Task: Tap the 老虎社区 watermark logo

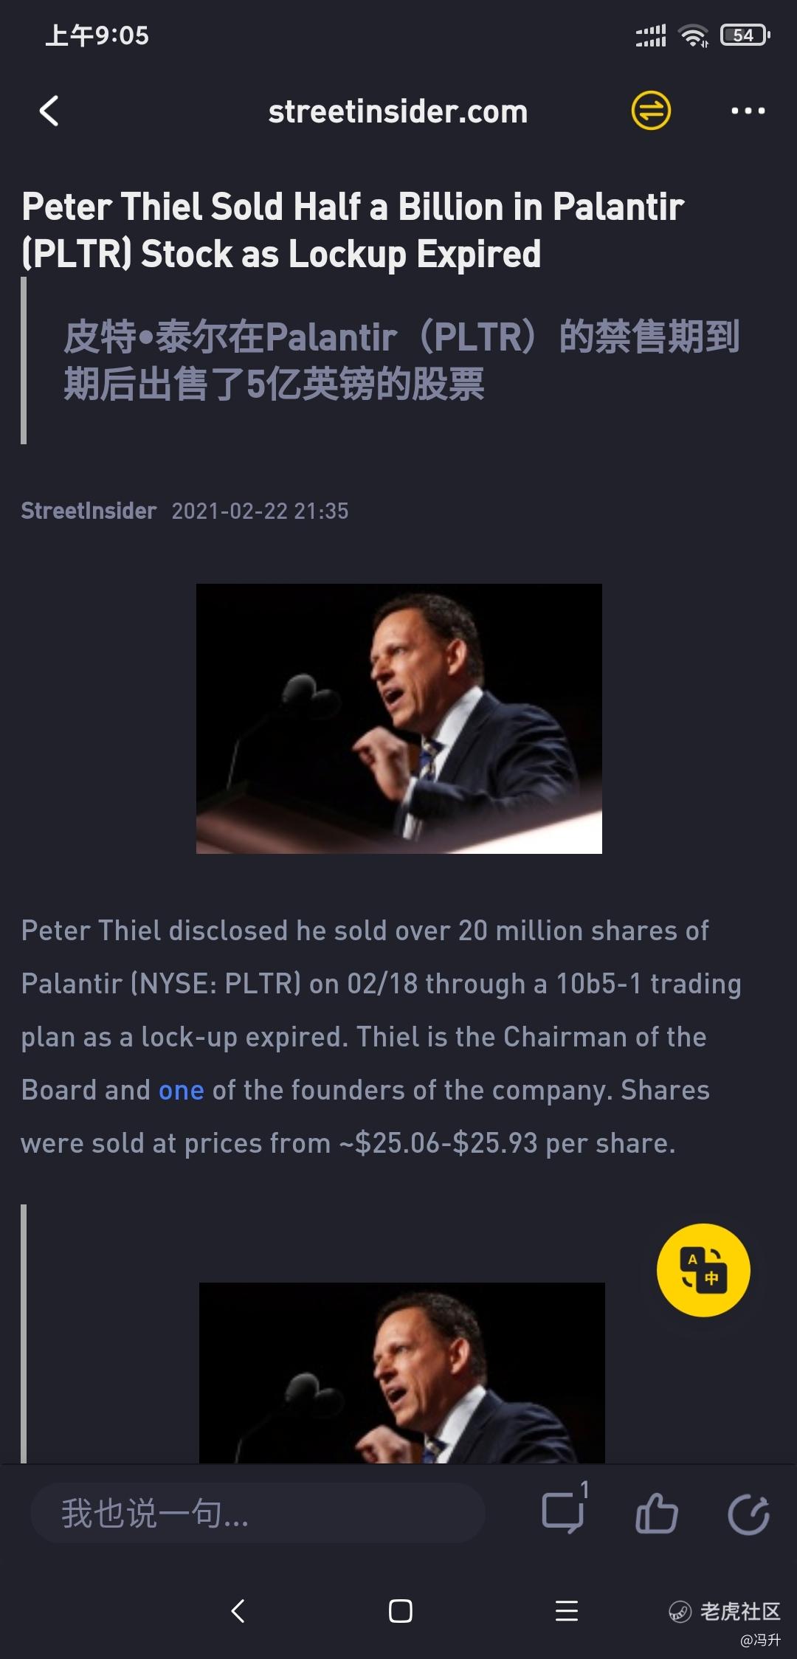Action: [x=725, y=1611]
